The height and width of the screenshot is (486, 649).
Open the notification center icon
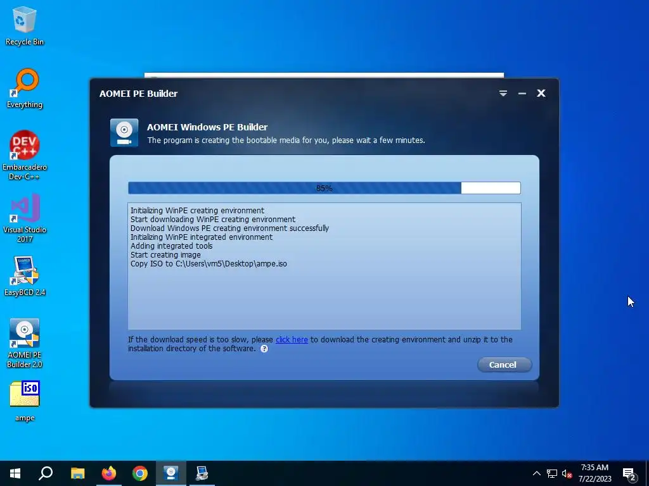click(x=629, y=473)
